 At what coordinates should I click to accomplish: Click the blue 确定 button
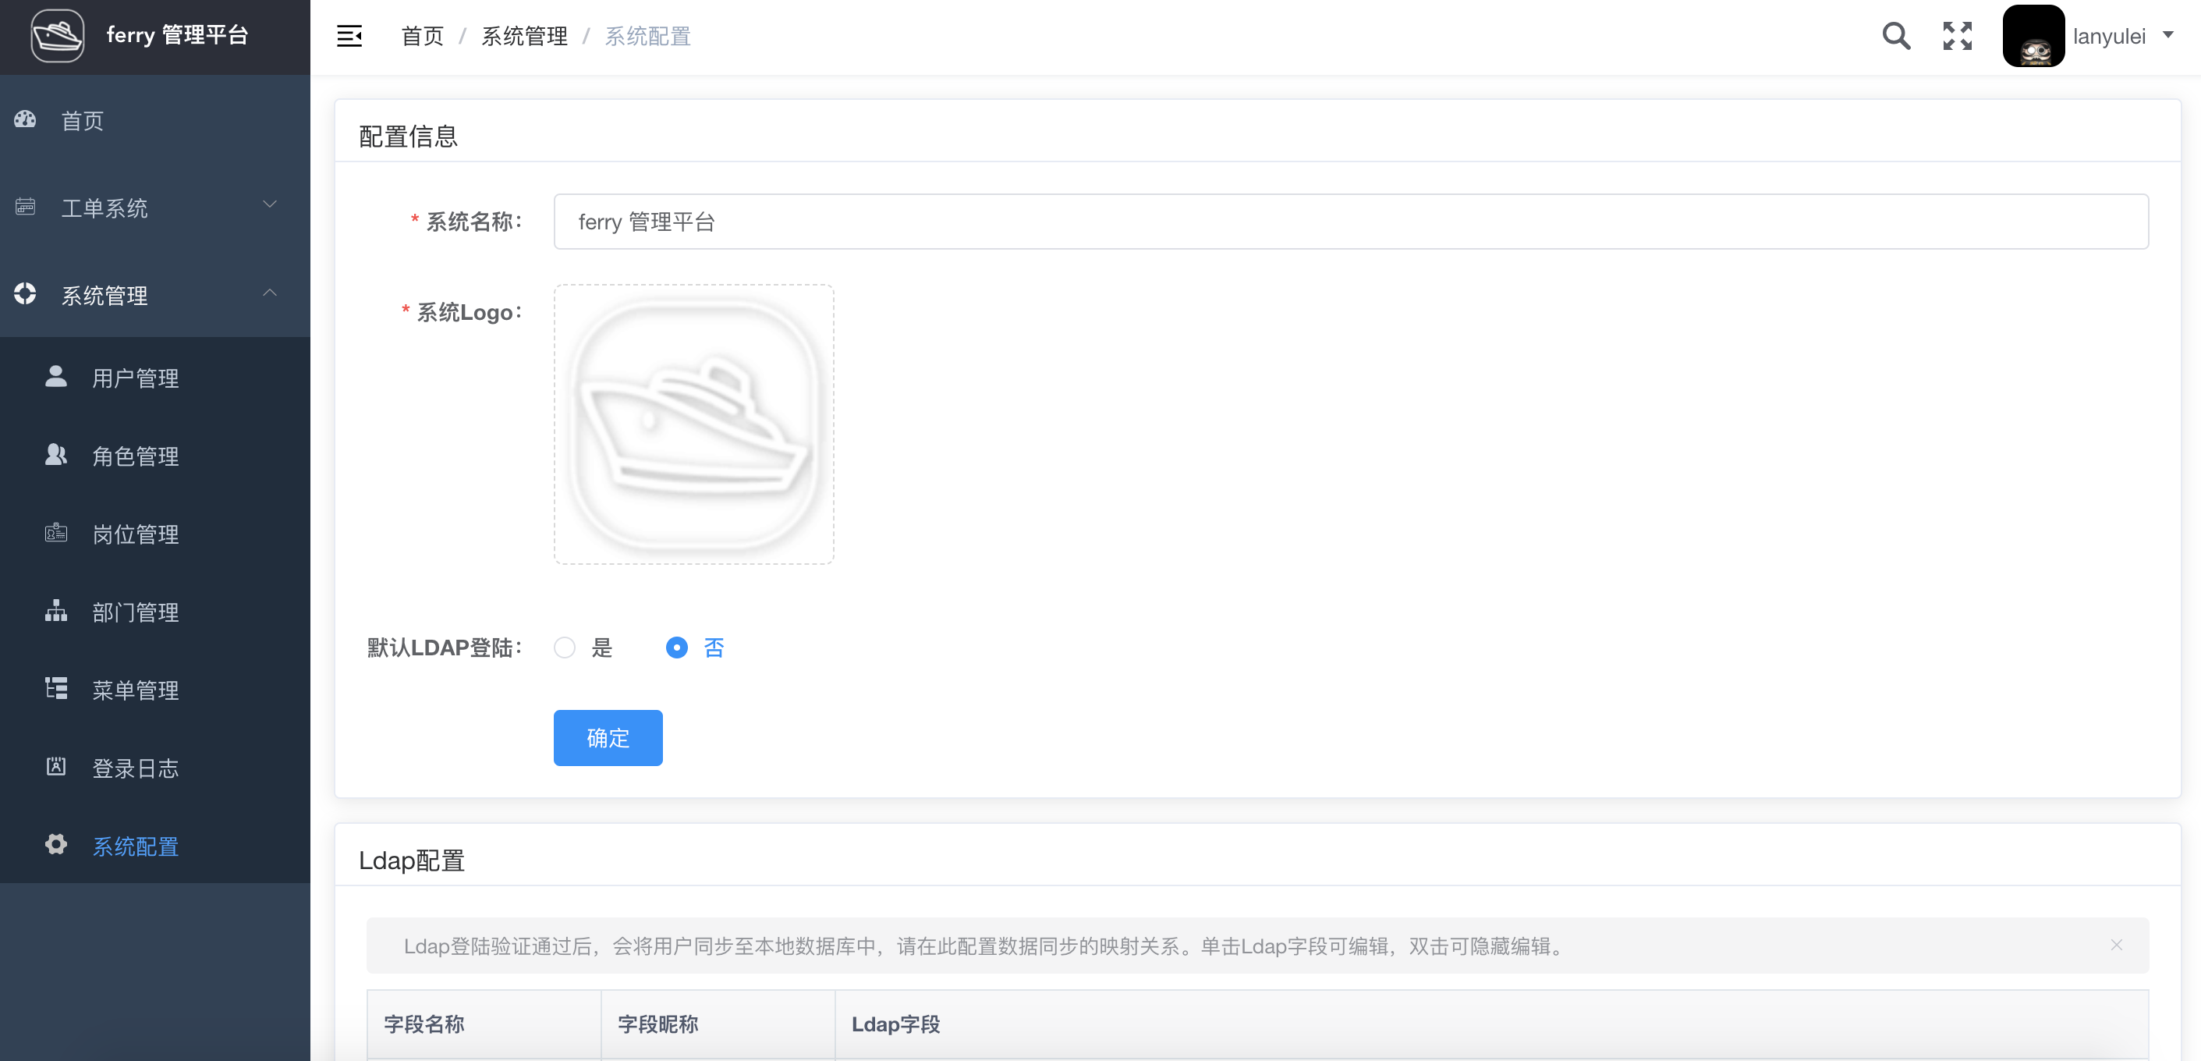click(x=608, y=738)
